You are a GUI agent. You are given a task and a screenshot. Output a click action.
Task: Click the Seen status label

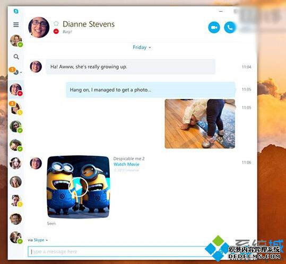[x=51, y=223]
